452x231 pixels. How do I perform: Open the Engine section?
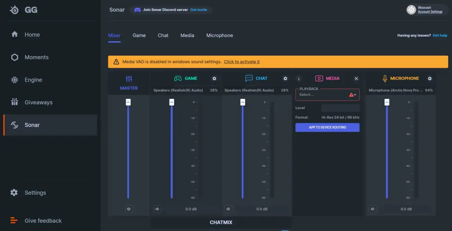[x=50, y=80]
